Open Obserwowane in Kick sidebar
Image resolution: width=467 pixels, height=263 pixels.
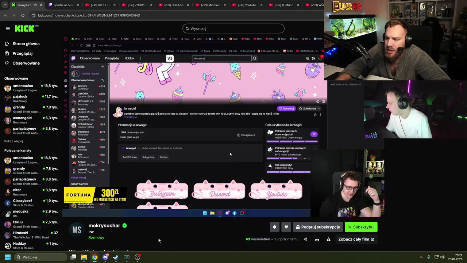click(x=22, y=63)
